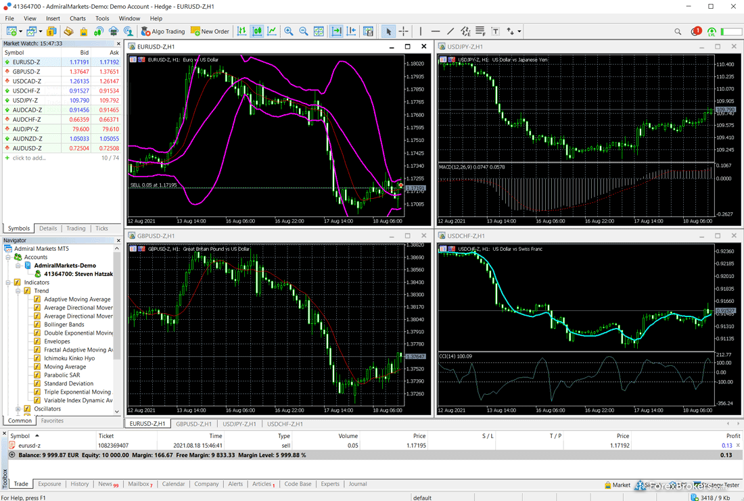Open the account notifications icon with badge

695,31
